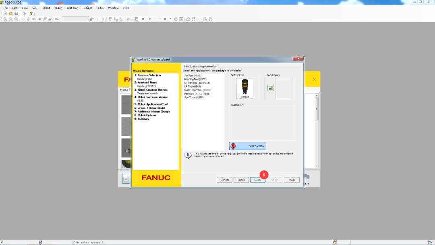The width and height of the screenshot is (435, 245).
Task: Open the Test-Run menu
Action: (72, 8)
